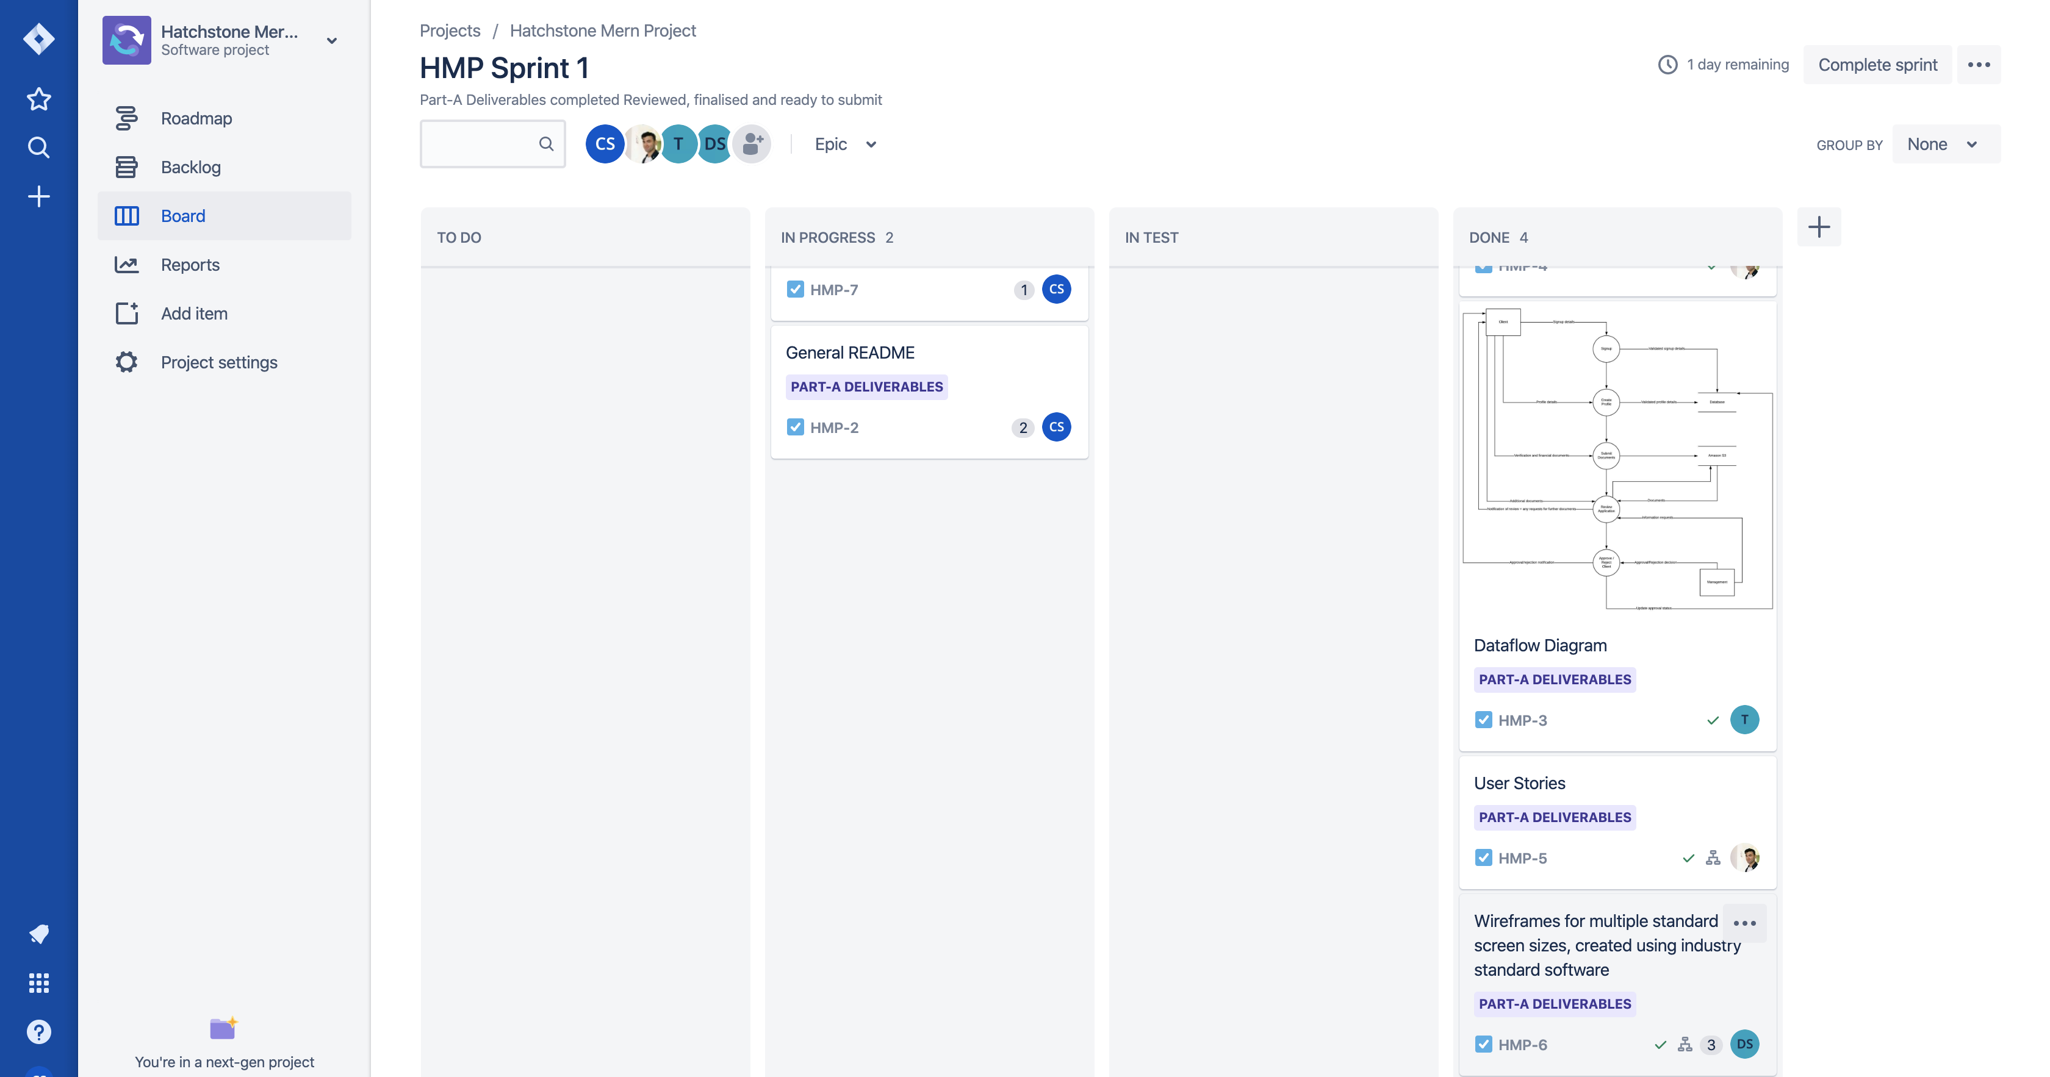Click the star icon in the left rail

(38, 99)
